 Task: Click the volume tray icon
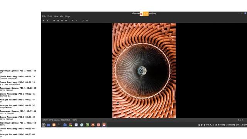point(213,125)
